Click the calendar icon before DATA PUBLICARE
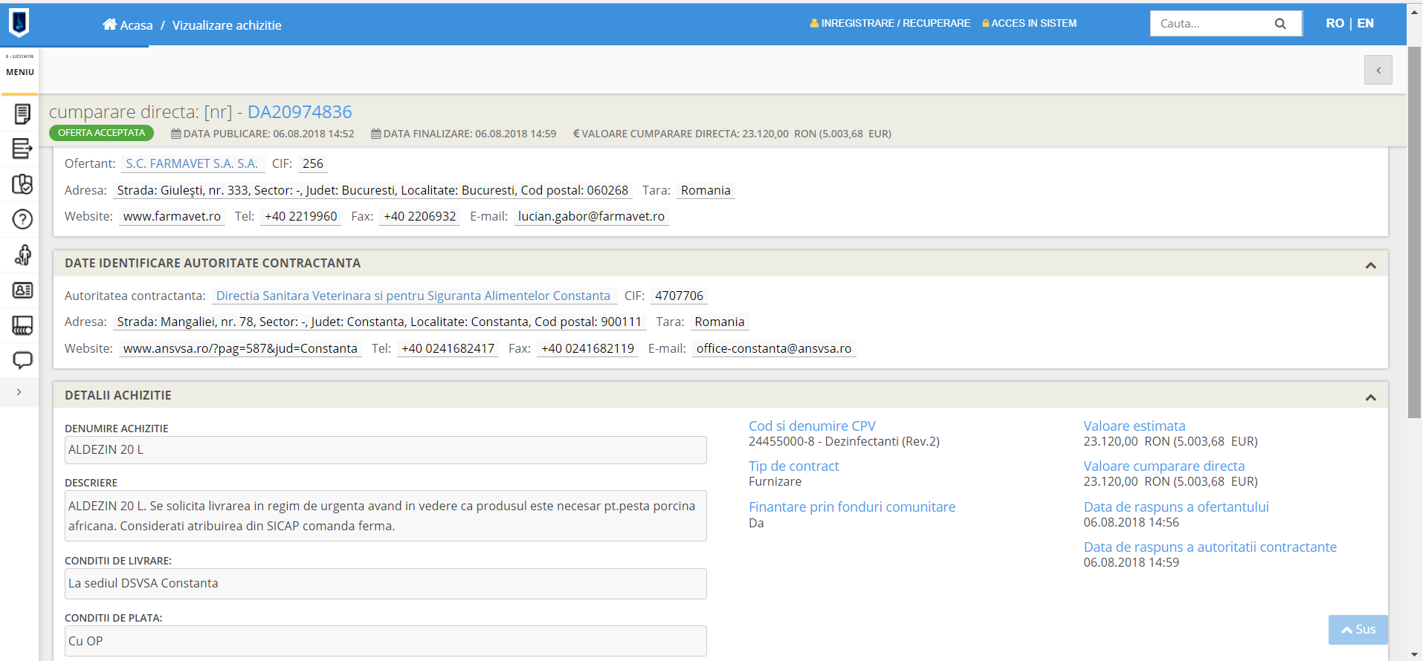Image resolution: width=1423 pixels, height=661 pixels. (176, 134)
